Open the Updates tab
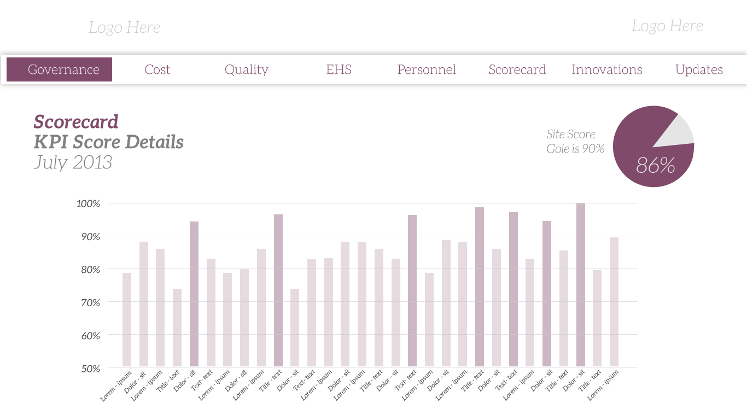 (699, 69)
